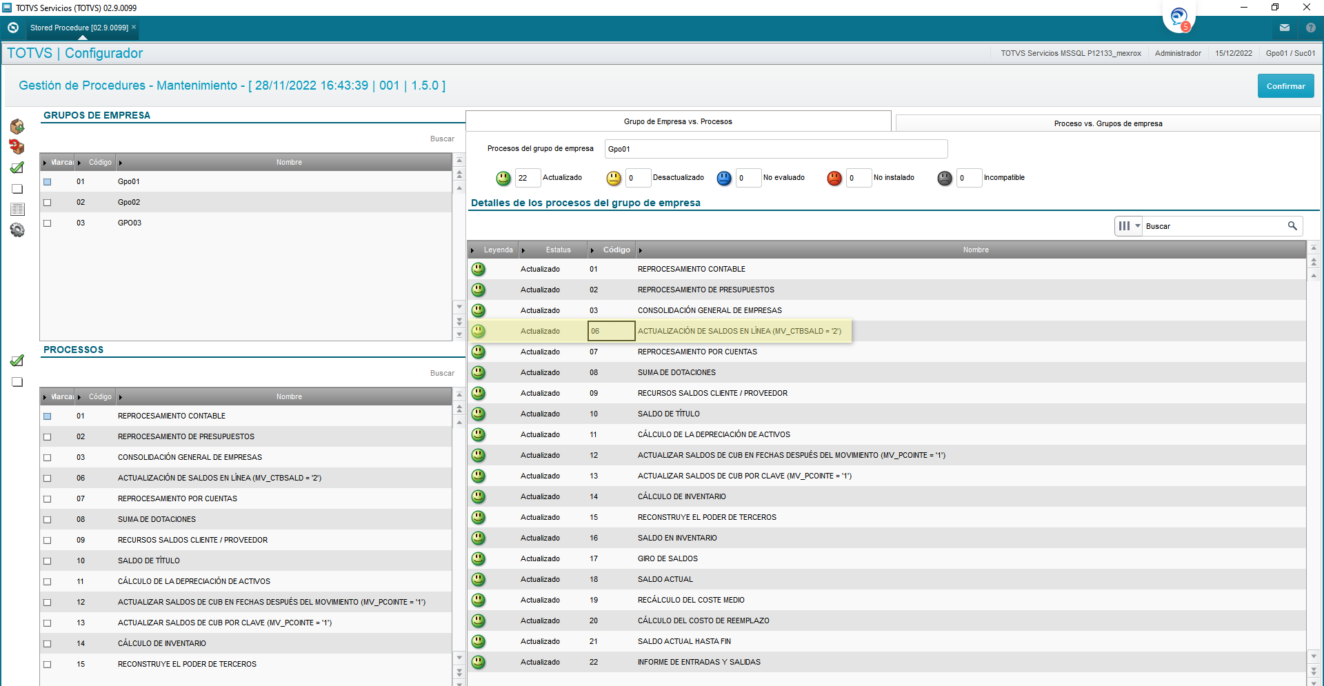Click the green smiley Actualizado summary icon
Image resolution: width=1324 pixels, height=686 pixels.
503,178
